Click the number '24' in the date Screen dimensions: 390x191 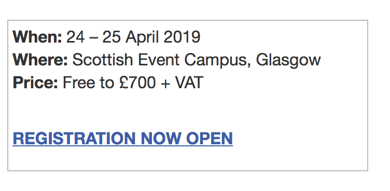click(75, 37)
